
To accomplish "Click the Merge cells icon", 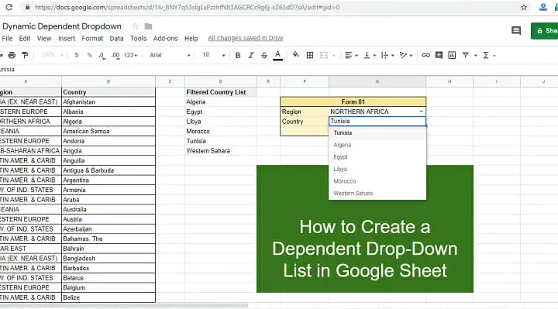I will click(324, 55).
